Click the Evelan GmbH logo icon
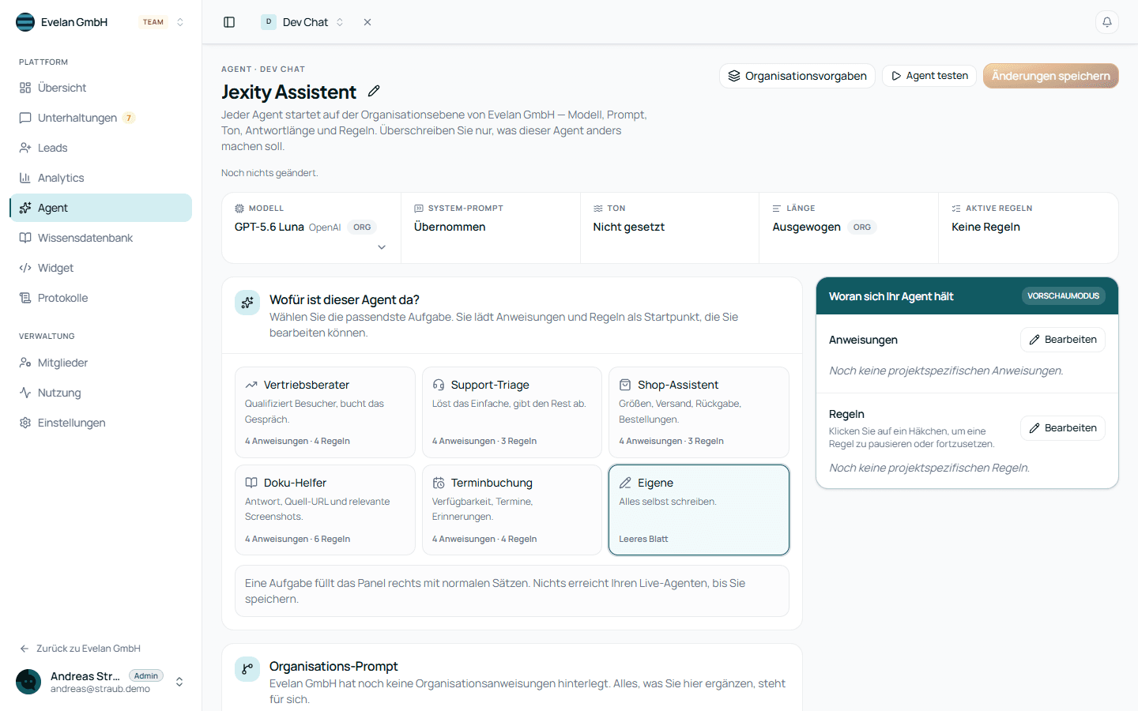Screen dimensions: 1138x711 pyautogui.click(x=25, y=22)
